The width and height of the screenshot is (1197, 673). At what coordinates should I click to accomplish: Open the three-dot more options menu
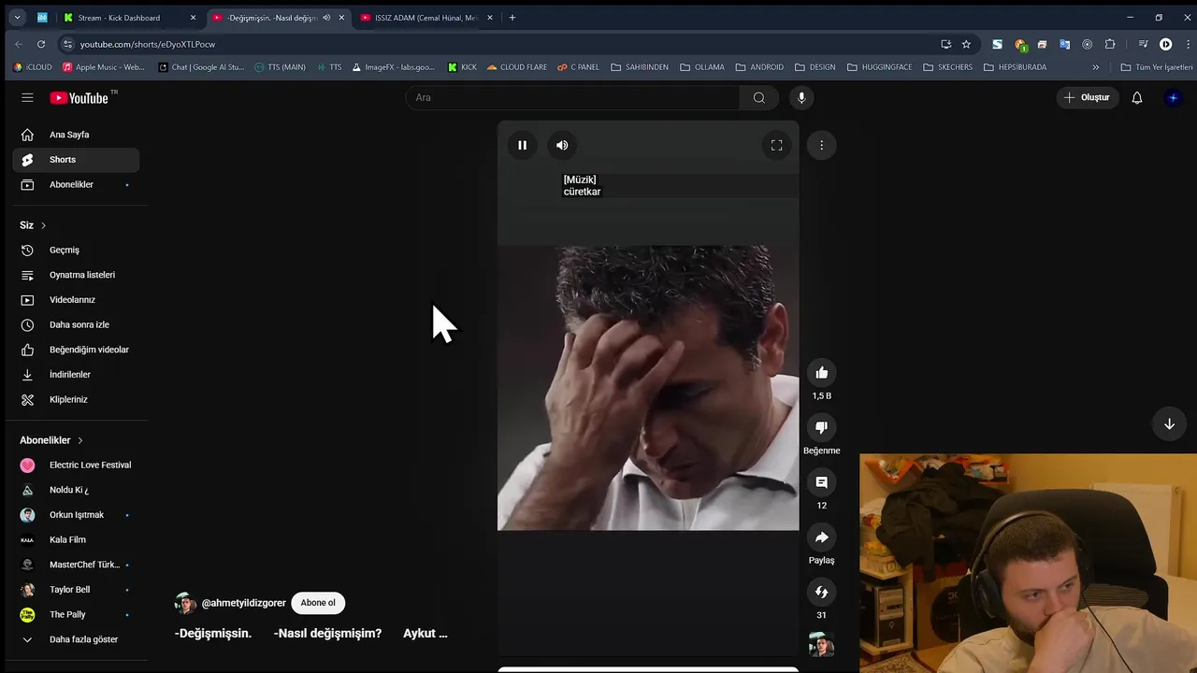click(x=821, y=145)
